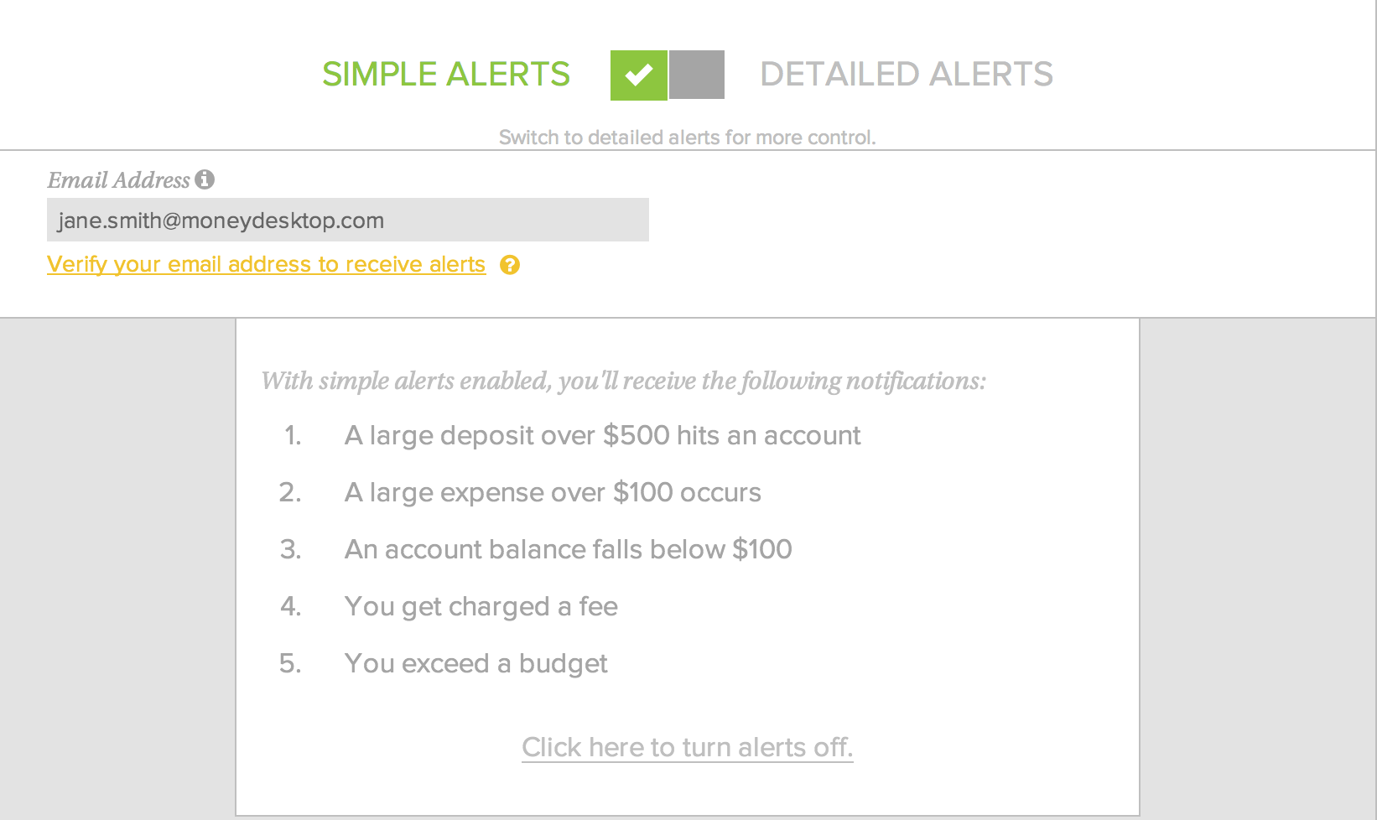Click here to turn alerts off link
This screenshot has width=1377, height=820.
688,747
